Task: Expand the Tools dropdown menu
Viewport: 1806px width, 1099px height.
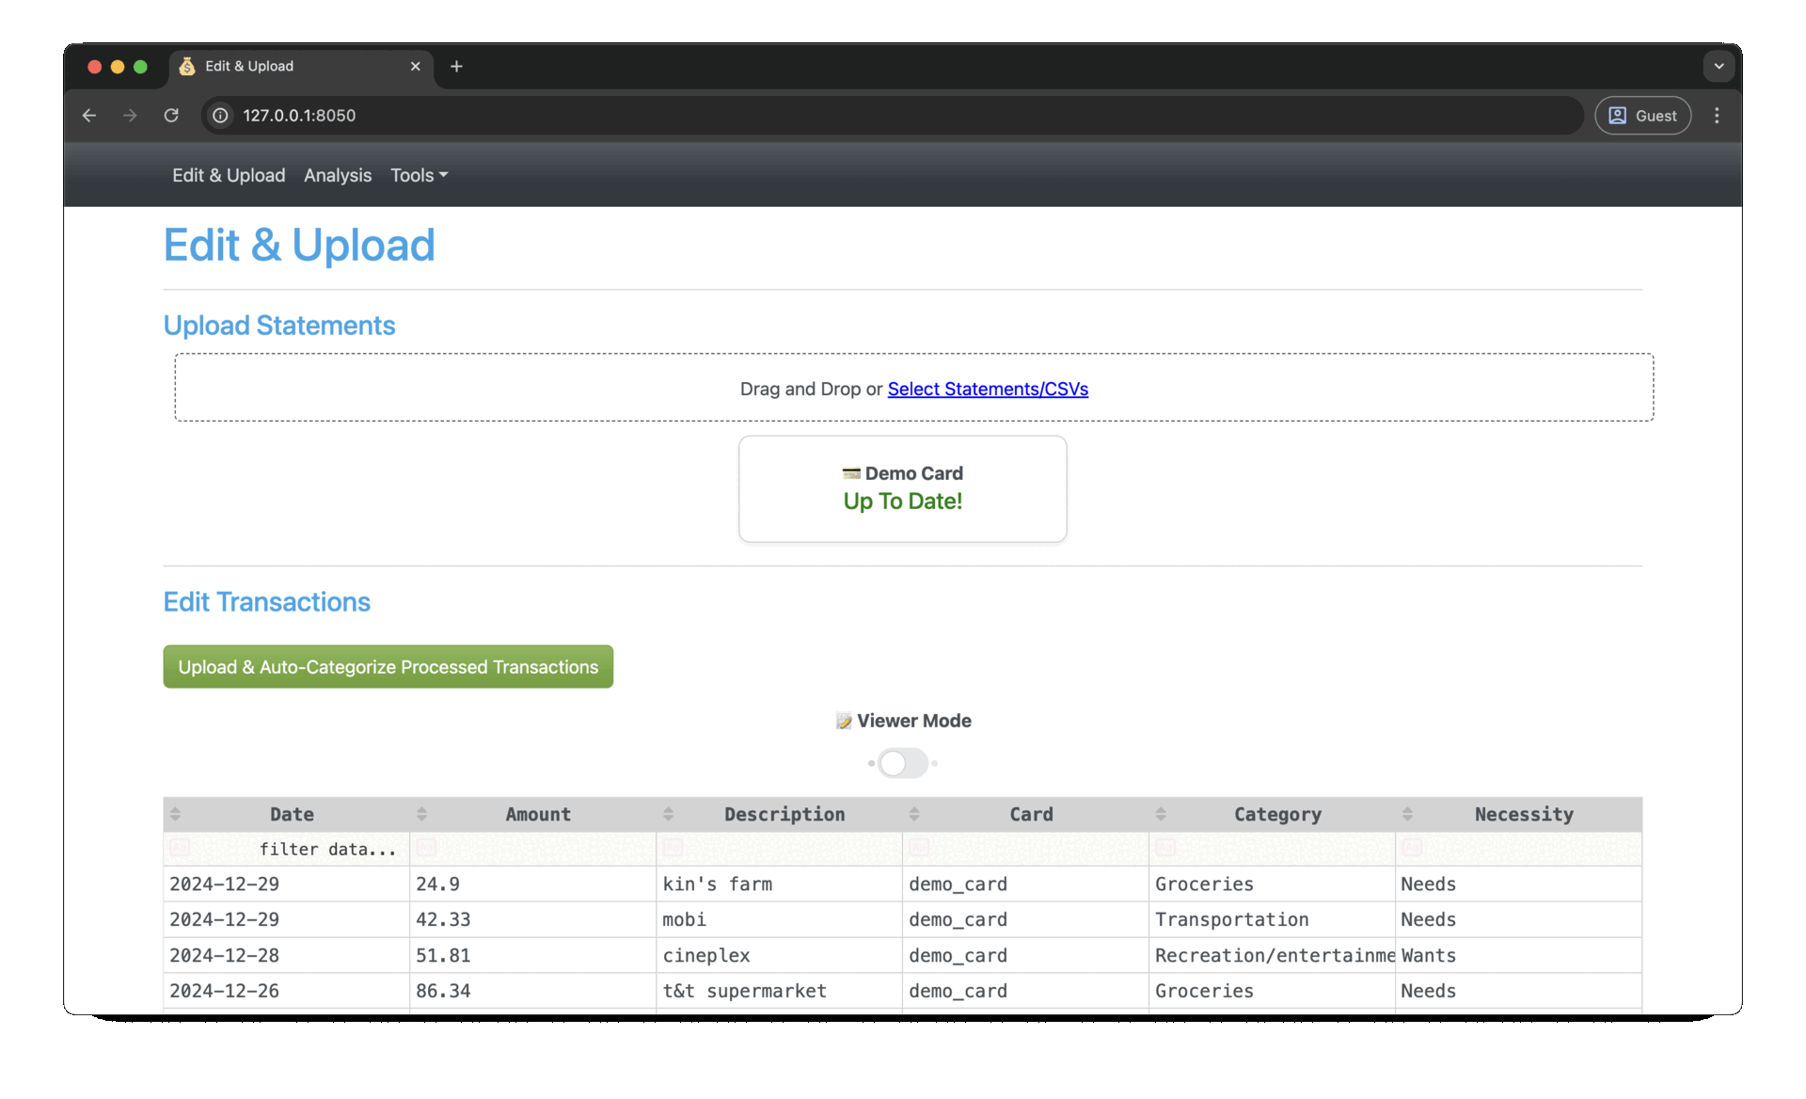Action: 419,175
